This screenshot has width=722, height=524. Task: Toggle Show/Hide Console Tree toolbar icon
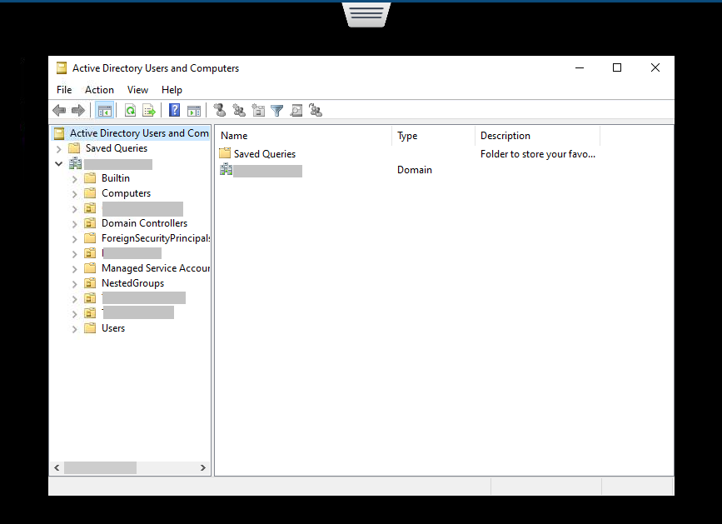coord(105,110)
